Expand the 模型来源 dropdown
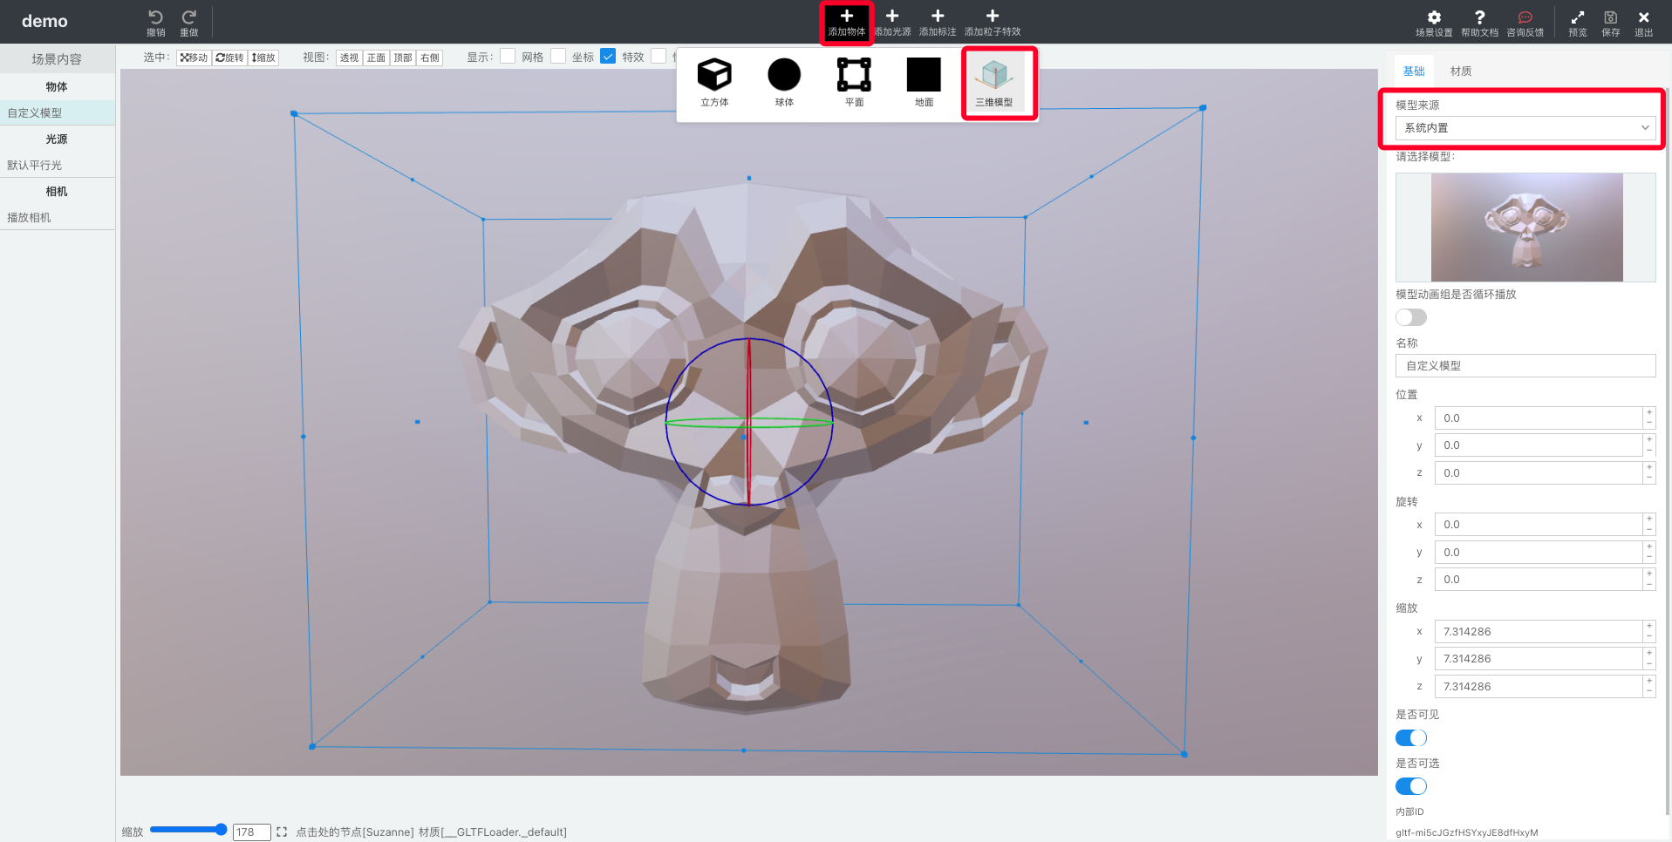The height and width of the screenshot is (842, 1672). pyautogui.click(x=1525, y=128)
